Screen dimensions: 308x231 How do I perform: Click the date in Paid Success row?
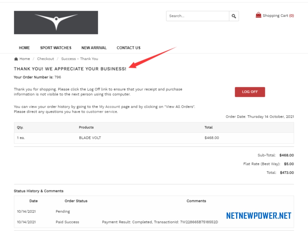coord(26,222)
